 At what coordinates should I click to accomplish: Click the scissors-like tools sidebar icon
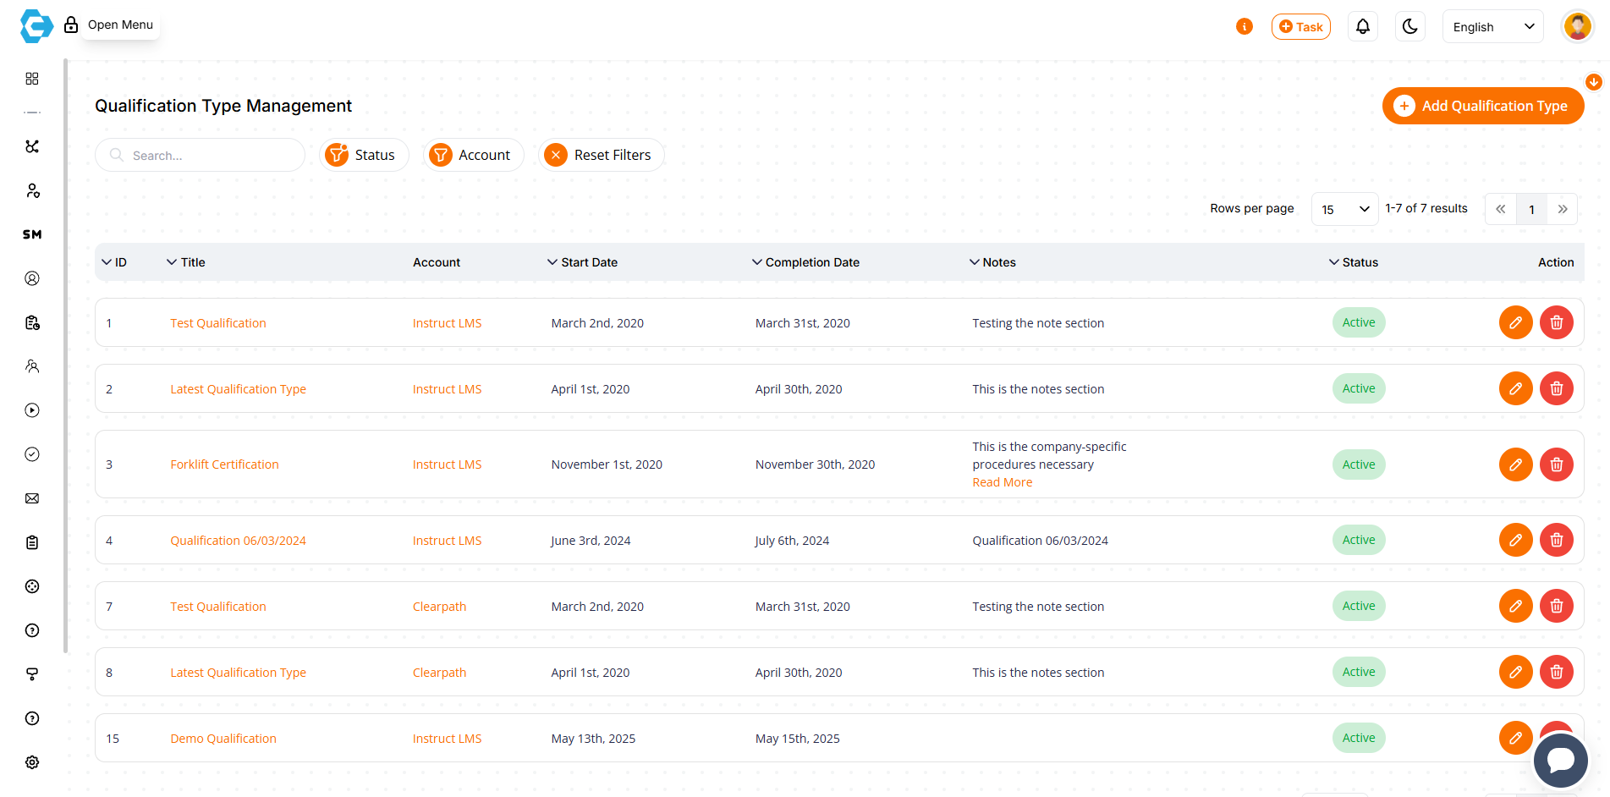[32, 146]
